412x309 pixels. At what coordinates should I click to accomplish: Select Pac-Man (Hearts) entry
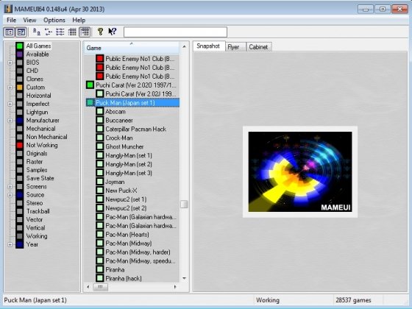click(127, 235)
